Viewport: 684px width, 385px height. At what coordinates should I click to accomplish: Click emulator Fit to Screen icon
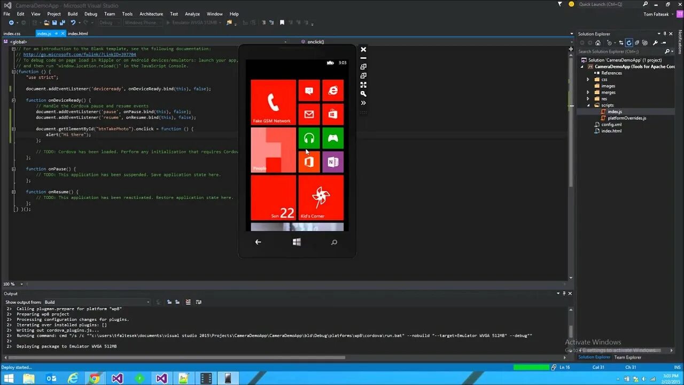[x=363, y=84]
